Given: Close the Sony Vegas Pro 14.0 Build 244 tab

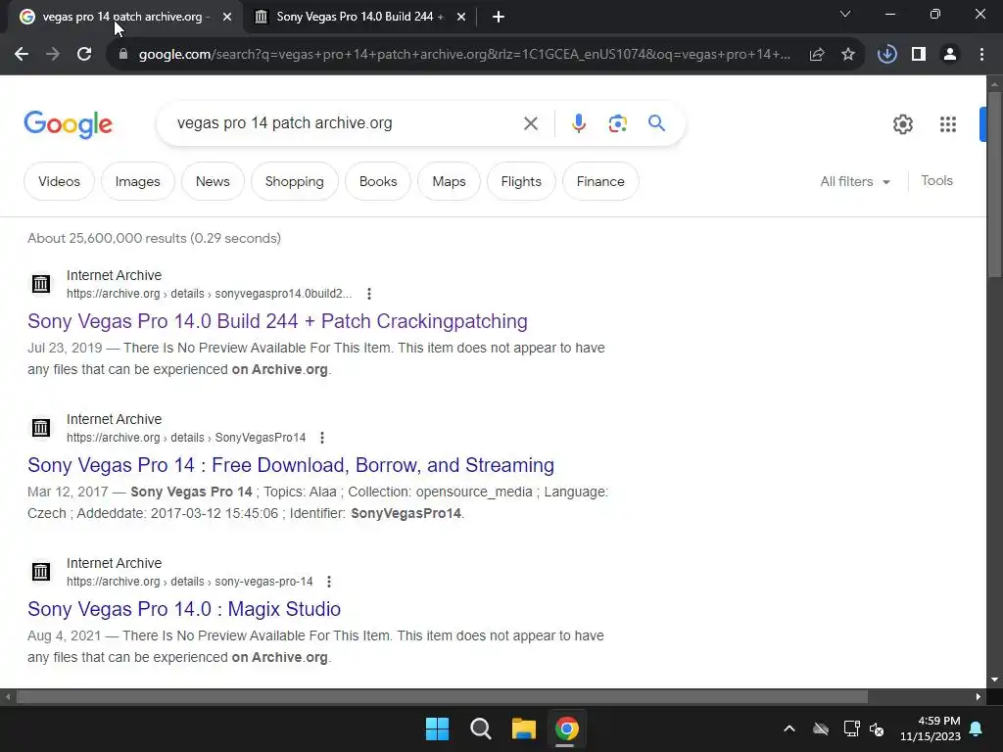Looking at the screenshot, I should (x=461, y=17).
